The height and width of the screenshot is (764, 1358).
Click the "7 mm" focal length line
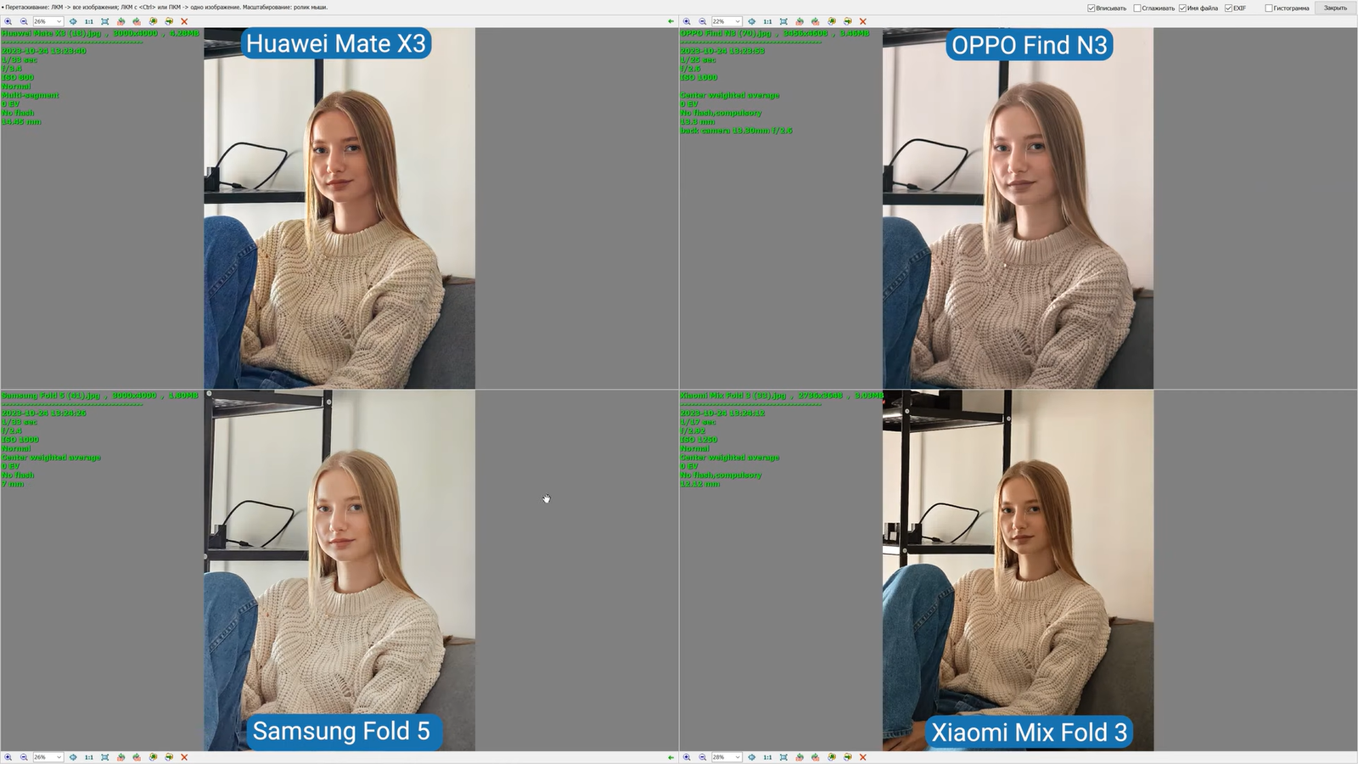[x=13, y=484]
